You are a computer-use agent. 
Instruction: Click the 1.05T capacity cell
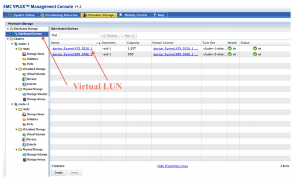pos(132,49)
